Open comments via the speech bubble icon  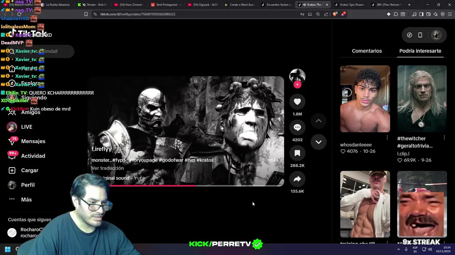[297, 127]
